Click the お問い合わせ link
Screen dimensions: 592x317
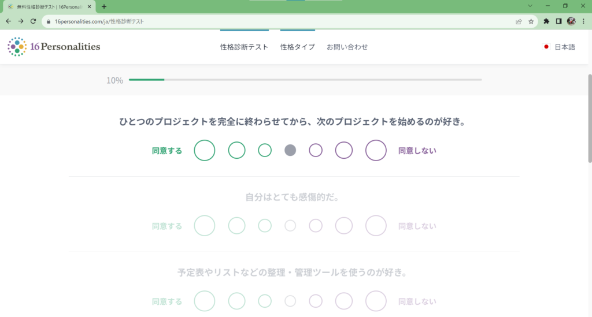pos(347,47)
